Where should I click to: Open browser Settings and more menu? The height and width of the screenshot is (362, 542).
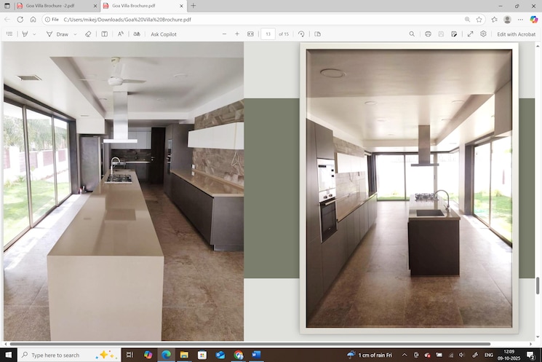coord(519,20)
